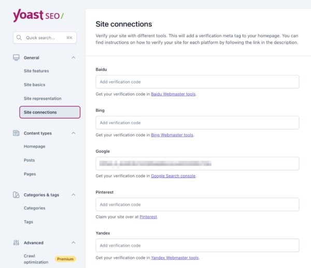Click the Advanced section sliders icon

click(x=16, y=242)
